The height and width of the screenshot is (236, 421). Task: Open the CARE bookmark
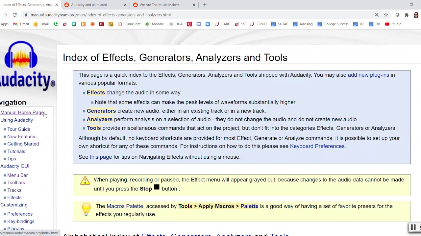(x=222, y=24)
